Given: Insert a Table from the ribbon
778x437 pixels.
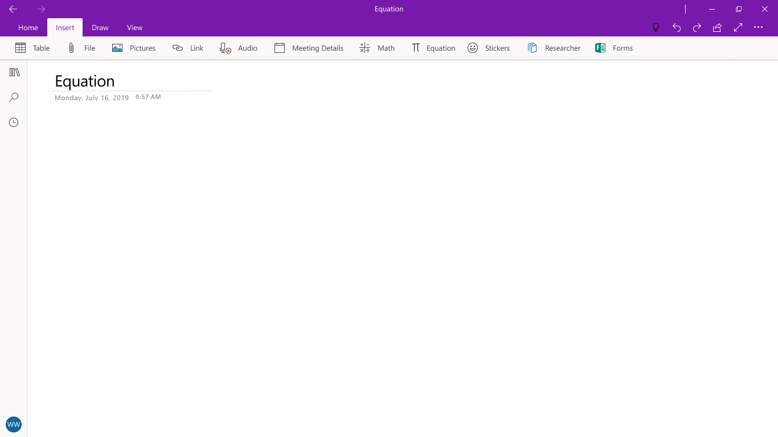Looking at the screenshot, I should 32,48.
